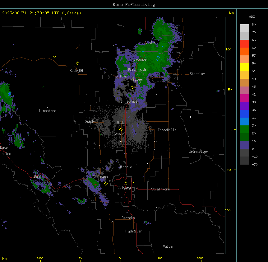Viewport: 268px width, 262px height.
Task: Select the white plus marker north of Drumheller
Action: (190, 117)
